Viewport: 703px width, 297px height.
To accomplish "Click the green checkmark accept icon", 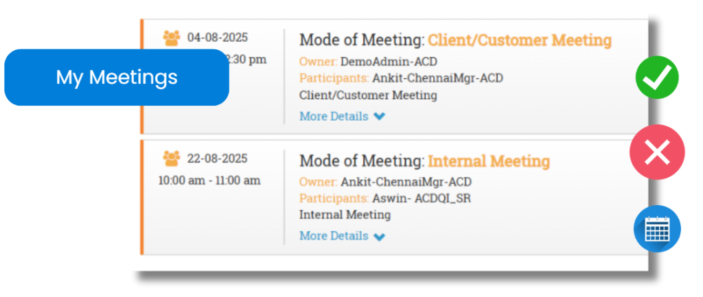I will pos(657,78).
